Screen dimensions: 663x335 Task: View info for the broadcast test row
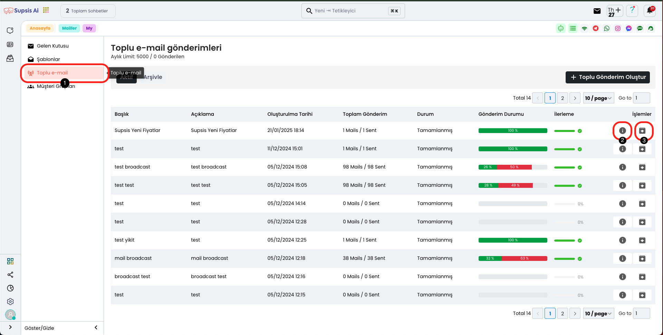(623, 277)
